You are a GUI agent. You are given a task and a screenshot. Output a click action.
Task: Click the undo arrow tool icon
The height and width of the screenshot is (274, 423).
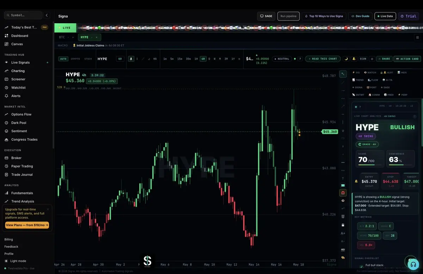pyautogui.click(x=343, y=208)
